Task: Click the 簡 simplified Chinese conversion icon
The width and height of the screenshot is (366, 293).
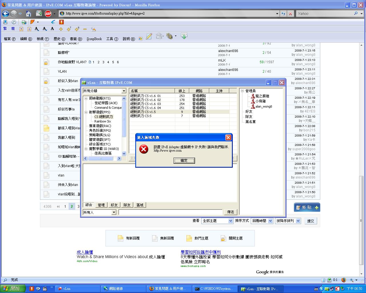Action: (x=13, y=29)
